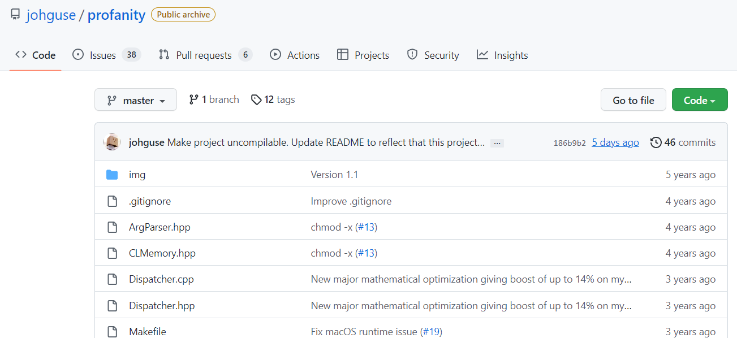The height and width of the screenshot is (338, 737).
Task: Click the file icon beside Dispatcher.hpp
Action: pyautogui.click(x=112, y=306)
